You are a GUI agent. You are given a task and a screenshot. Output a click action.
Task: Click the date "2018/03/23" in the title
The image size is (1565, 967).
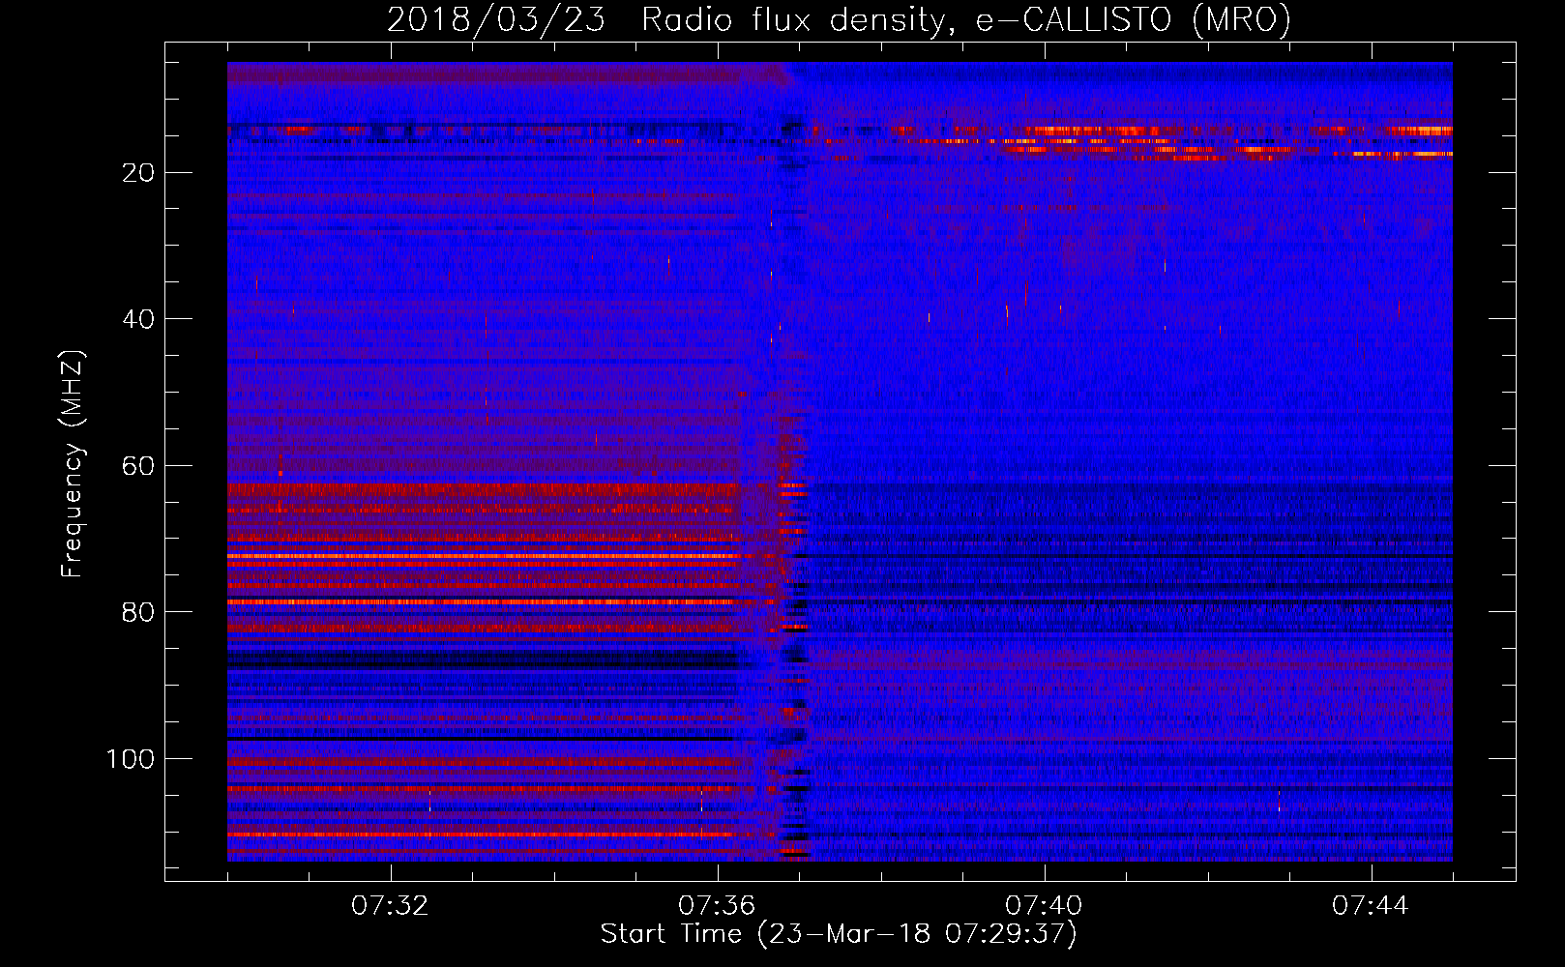click(496, 19)
